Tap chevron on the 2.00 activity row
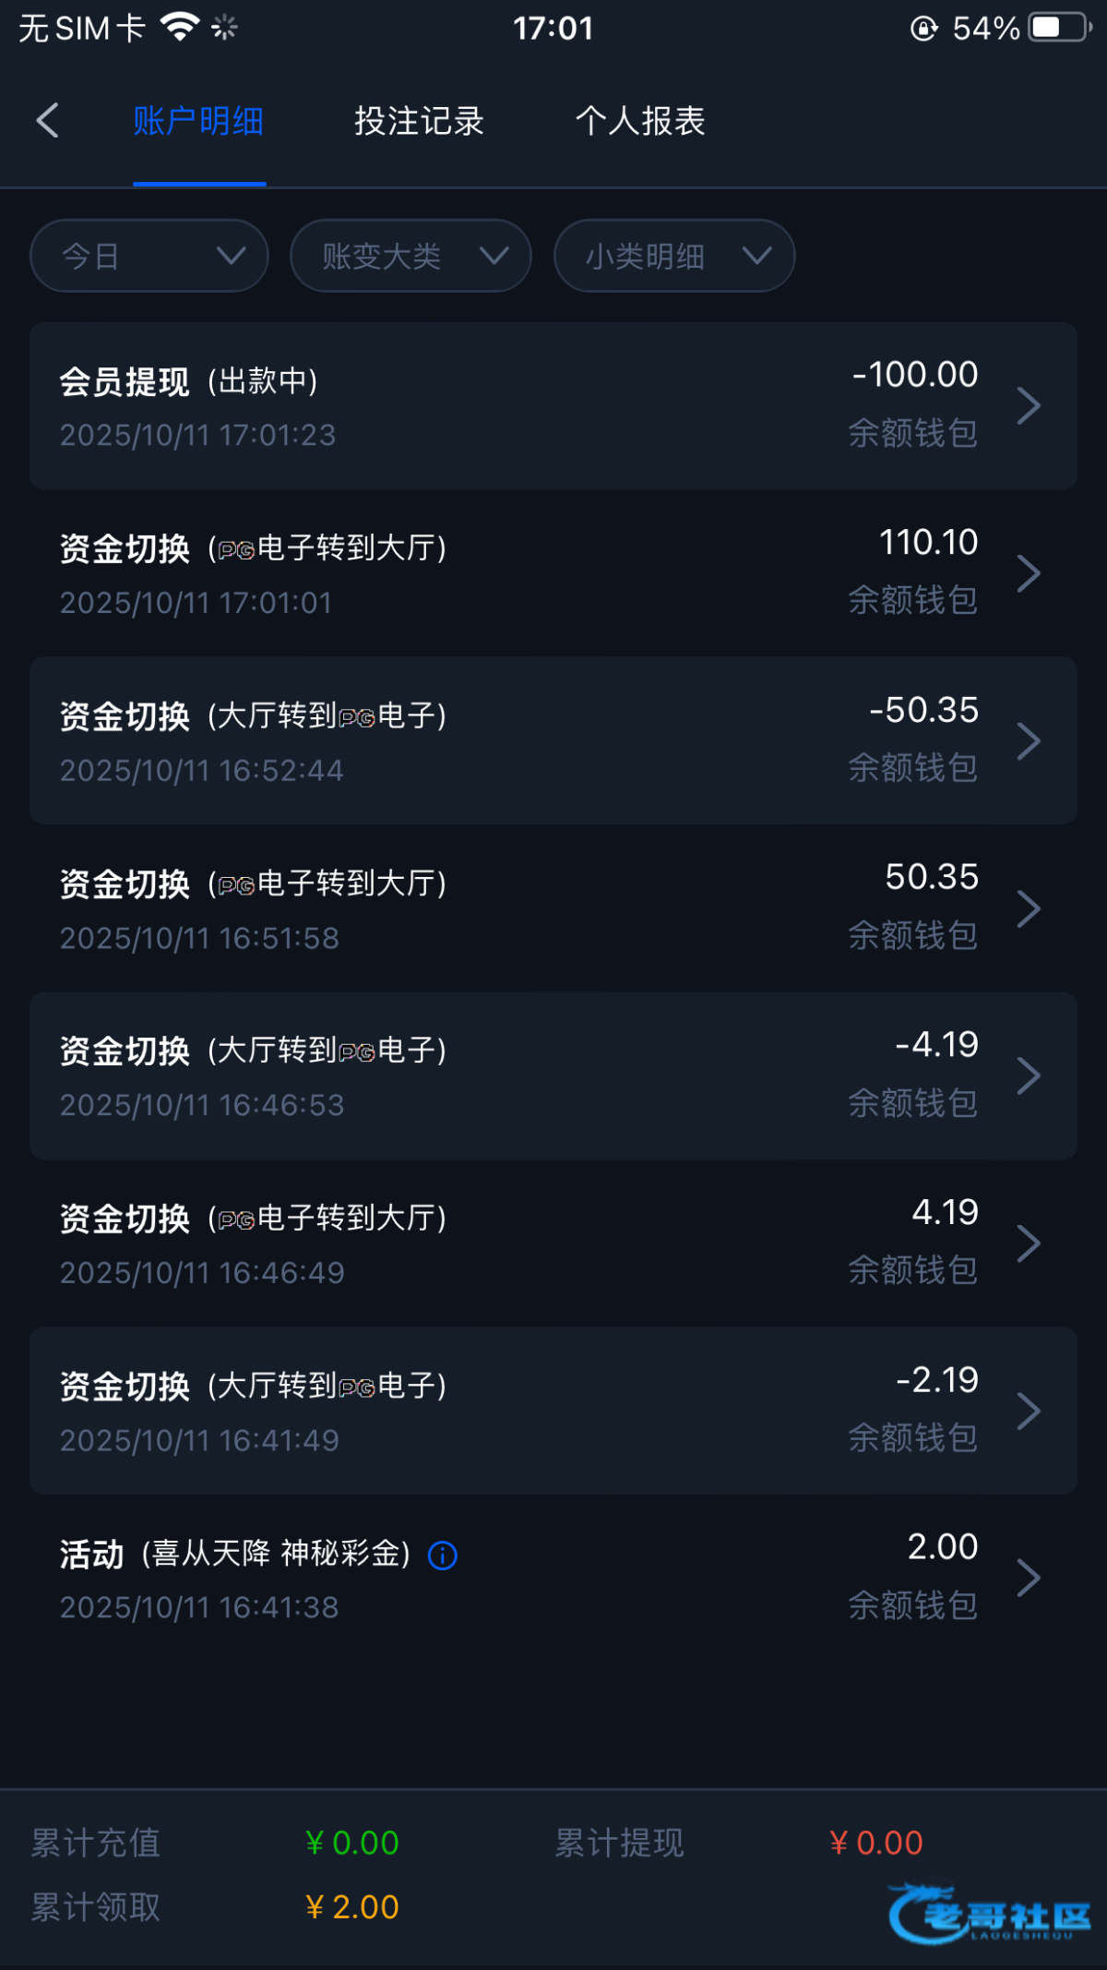This screenshot has height=1970, width=1107. click(x=1028, y=1578)
